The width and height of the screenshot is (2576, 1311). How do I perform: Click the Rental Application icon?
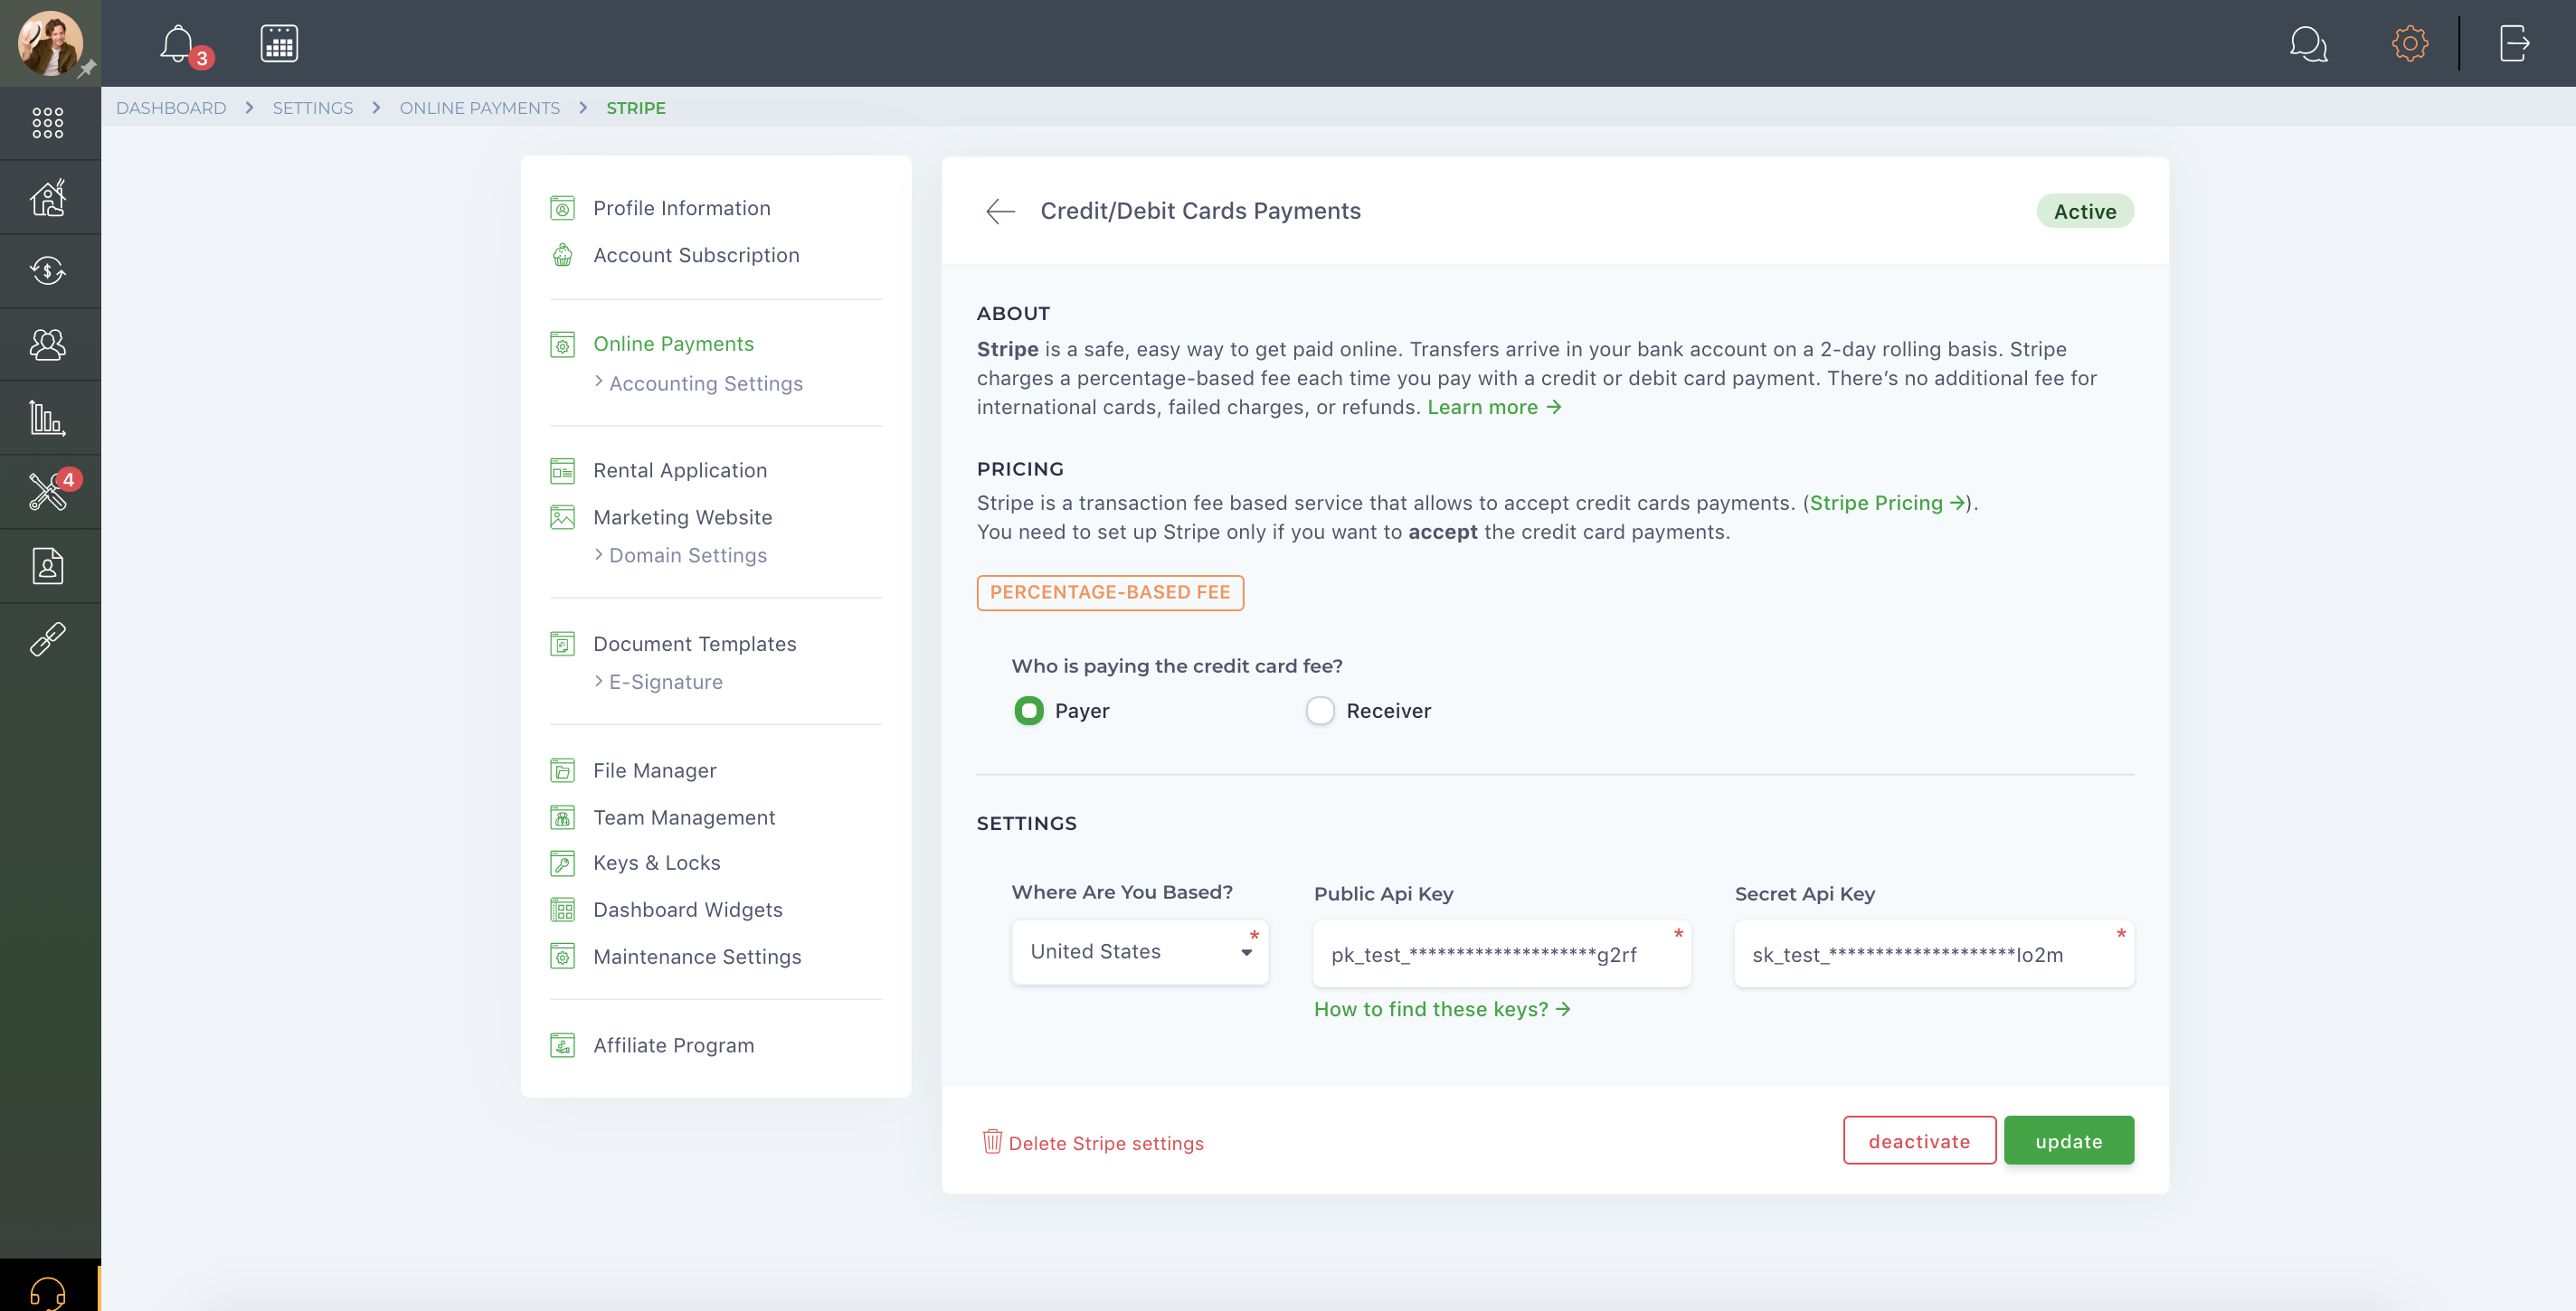(x=563, y=471)
